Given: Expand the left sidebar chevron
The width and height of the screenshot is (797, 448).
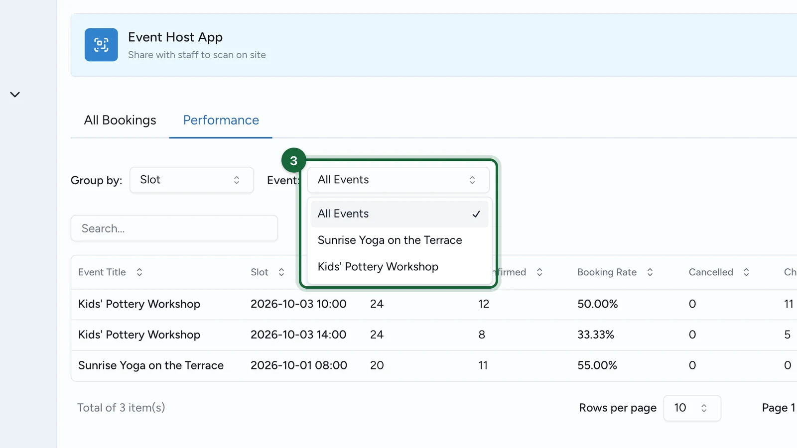Looking at the screenshot, I should click(15, 95).
